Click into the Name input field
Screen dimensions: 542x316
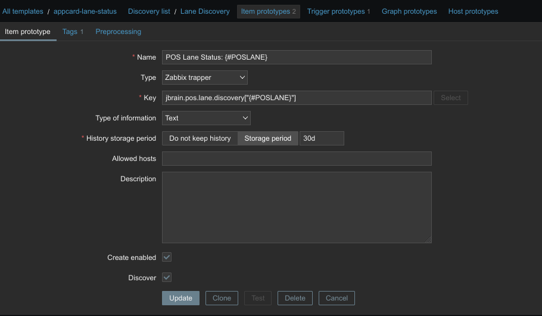pyautogui.click(x=297, y=57)
